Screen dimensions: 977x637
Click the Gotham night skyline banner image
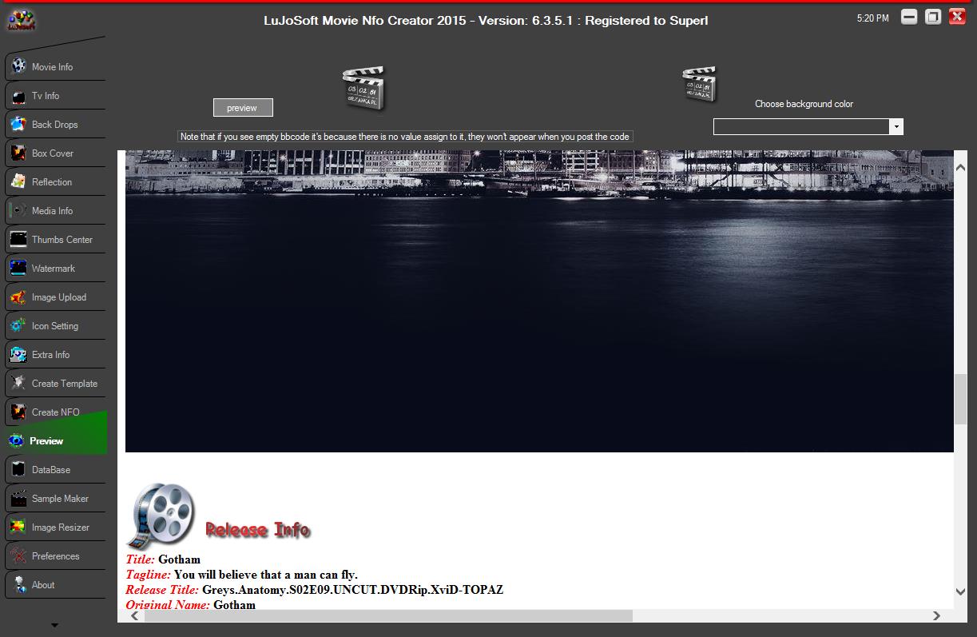(x=539, y=301)
